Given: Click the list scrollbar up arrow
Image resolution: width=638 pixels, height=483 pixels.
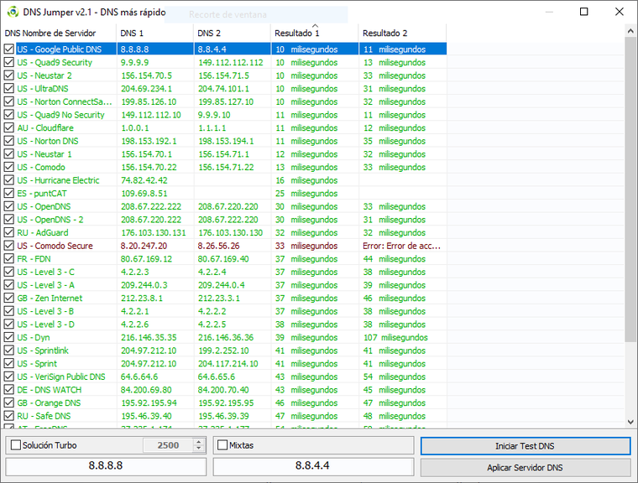Looking at the screenshot, I should coord(630,31).
